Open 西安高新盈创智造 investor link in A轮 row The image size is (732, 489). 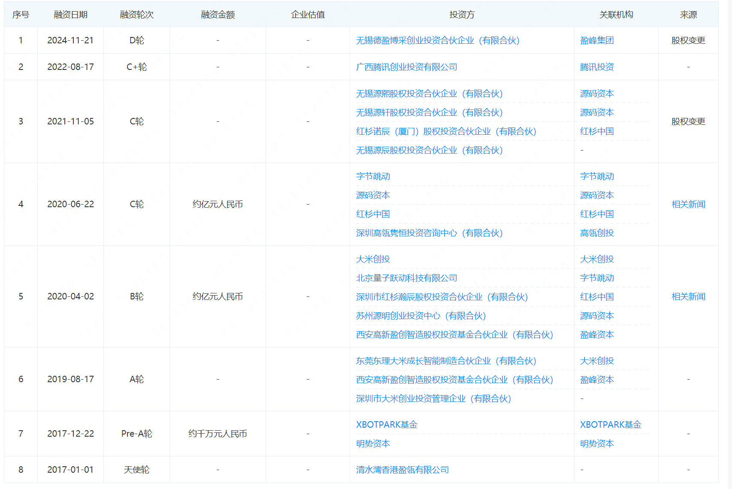(454, 380)
